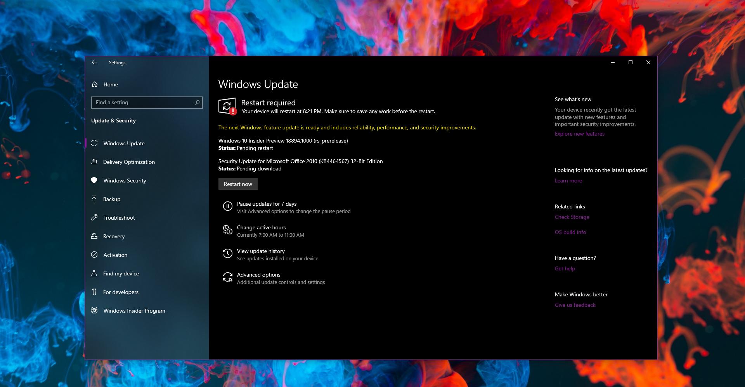
Task: Click the Activation checkmark icon
Action: [94, 255]
